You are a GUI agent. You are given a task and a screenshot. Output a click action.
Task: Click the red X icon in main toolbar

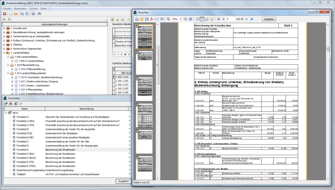(4, 13)
